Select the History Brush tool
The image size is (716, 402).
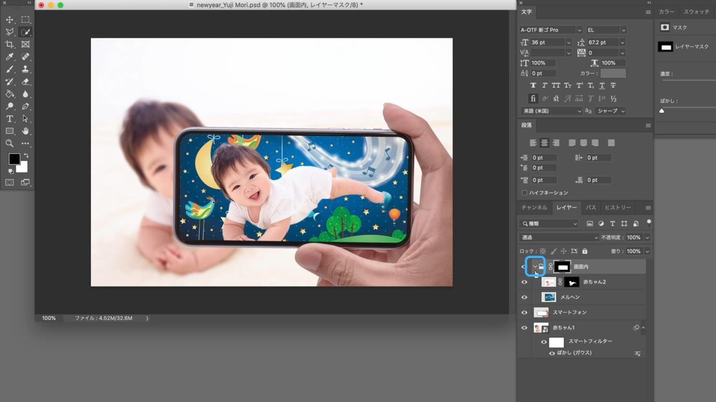10,82
